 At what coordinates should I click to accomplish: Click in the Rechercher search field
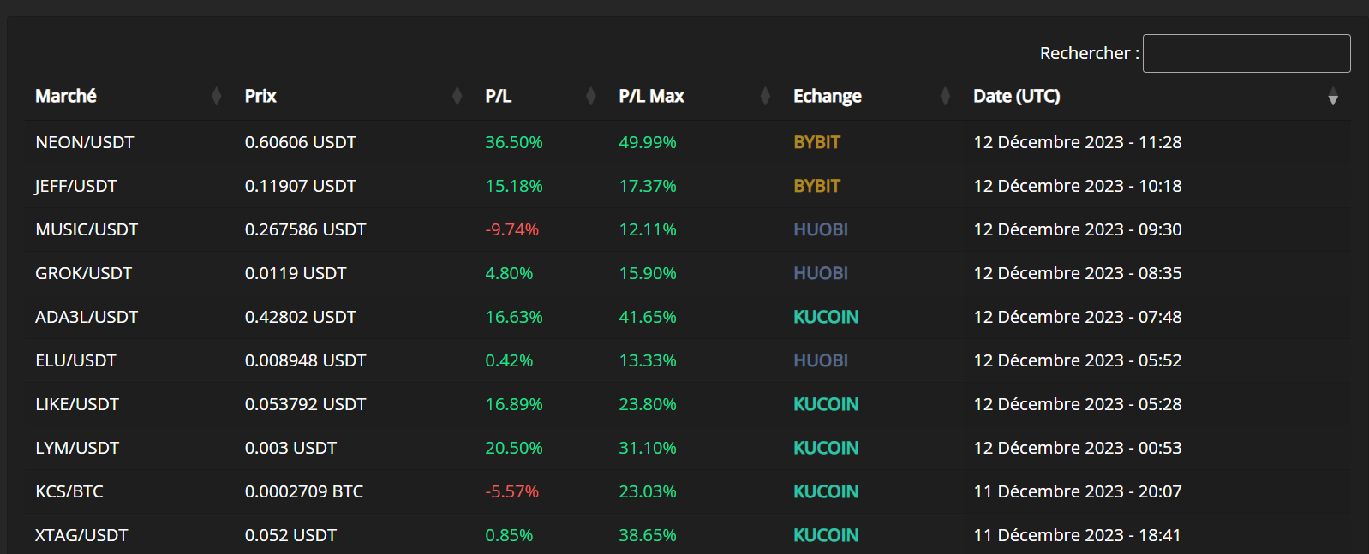(1246, 54)
